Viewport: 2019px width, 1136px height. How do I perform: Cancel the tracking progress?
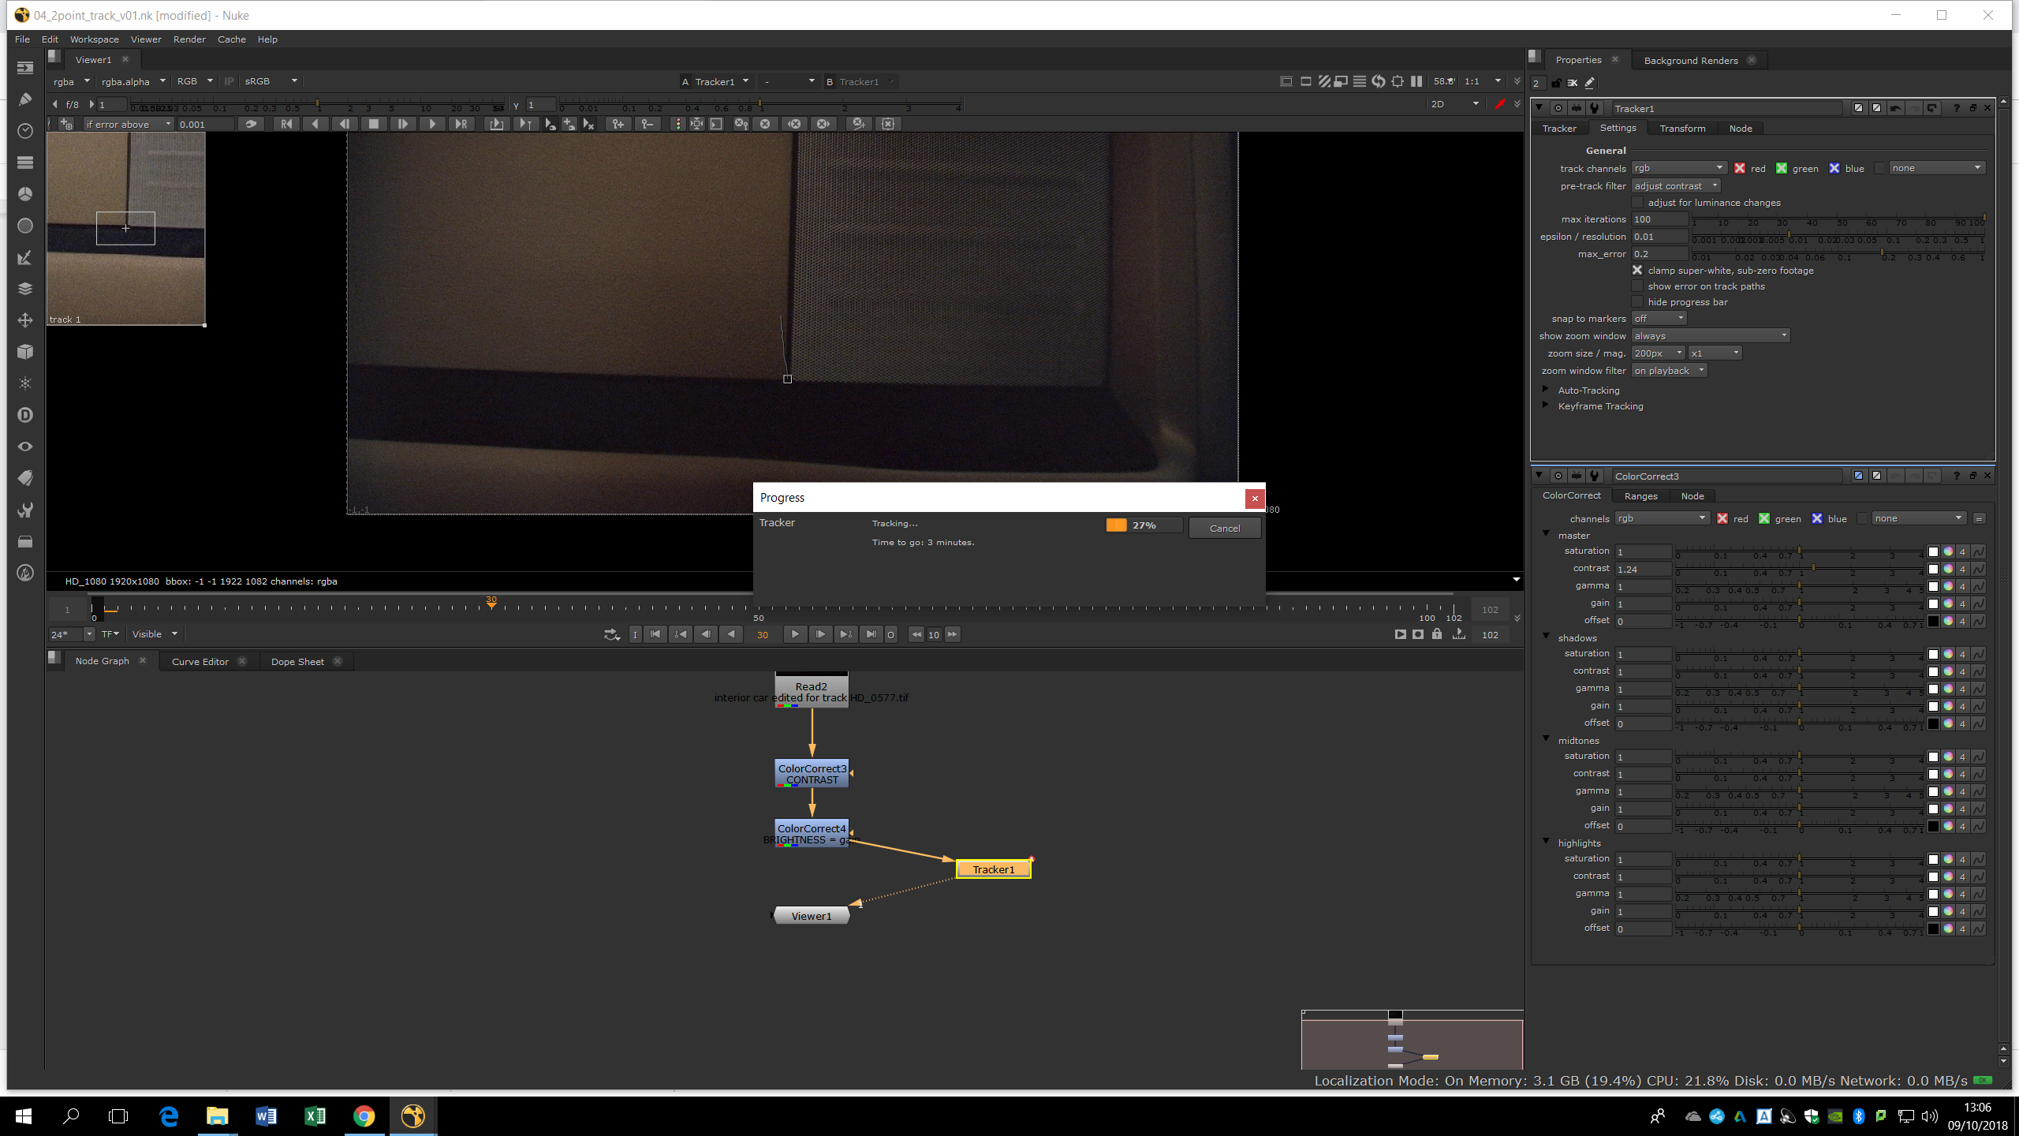click(x=1224, y=529)
